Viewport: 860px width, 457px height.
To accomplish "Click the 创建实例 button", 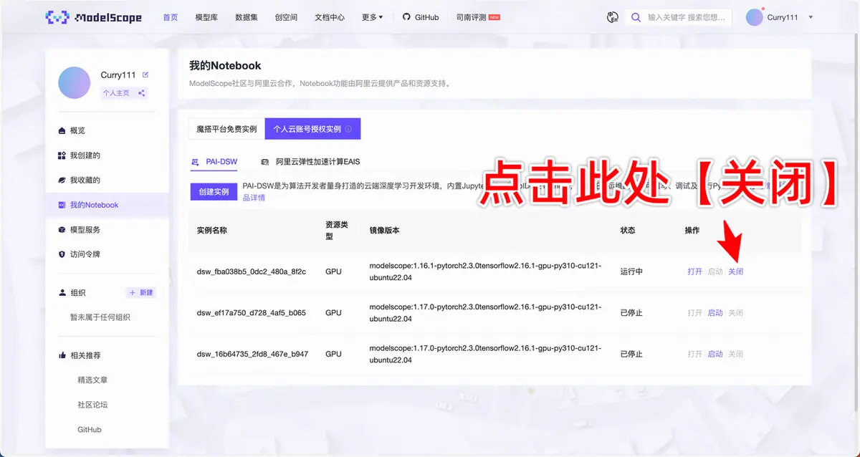I will click(214, 192).
